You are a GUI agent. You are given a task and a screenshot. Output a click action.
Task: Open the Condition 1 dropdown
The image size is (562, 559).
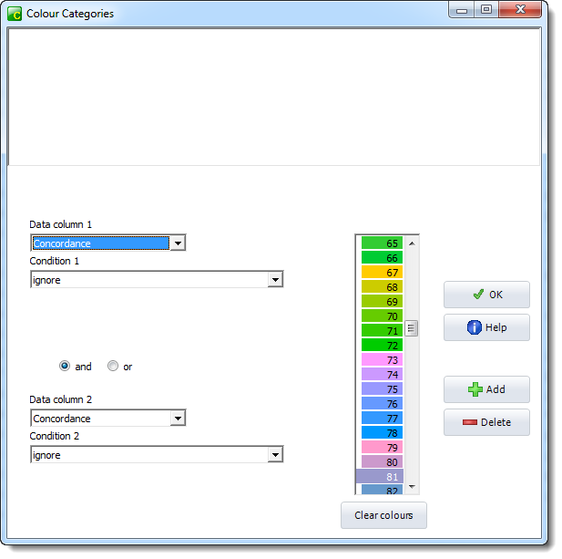[275, 280]
